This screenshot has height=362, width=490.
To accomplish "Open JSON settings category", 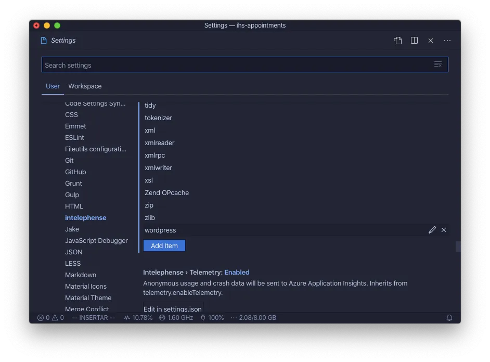I will coord(74,252).
